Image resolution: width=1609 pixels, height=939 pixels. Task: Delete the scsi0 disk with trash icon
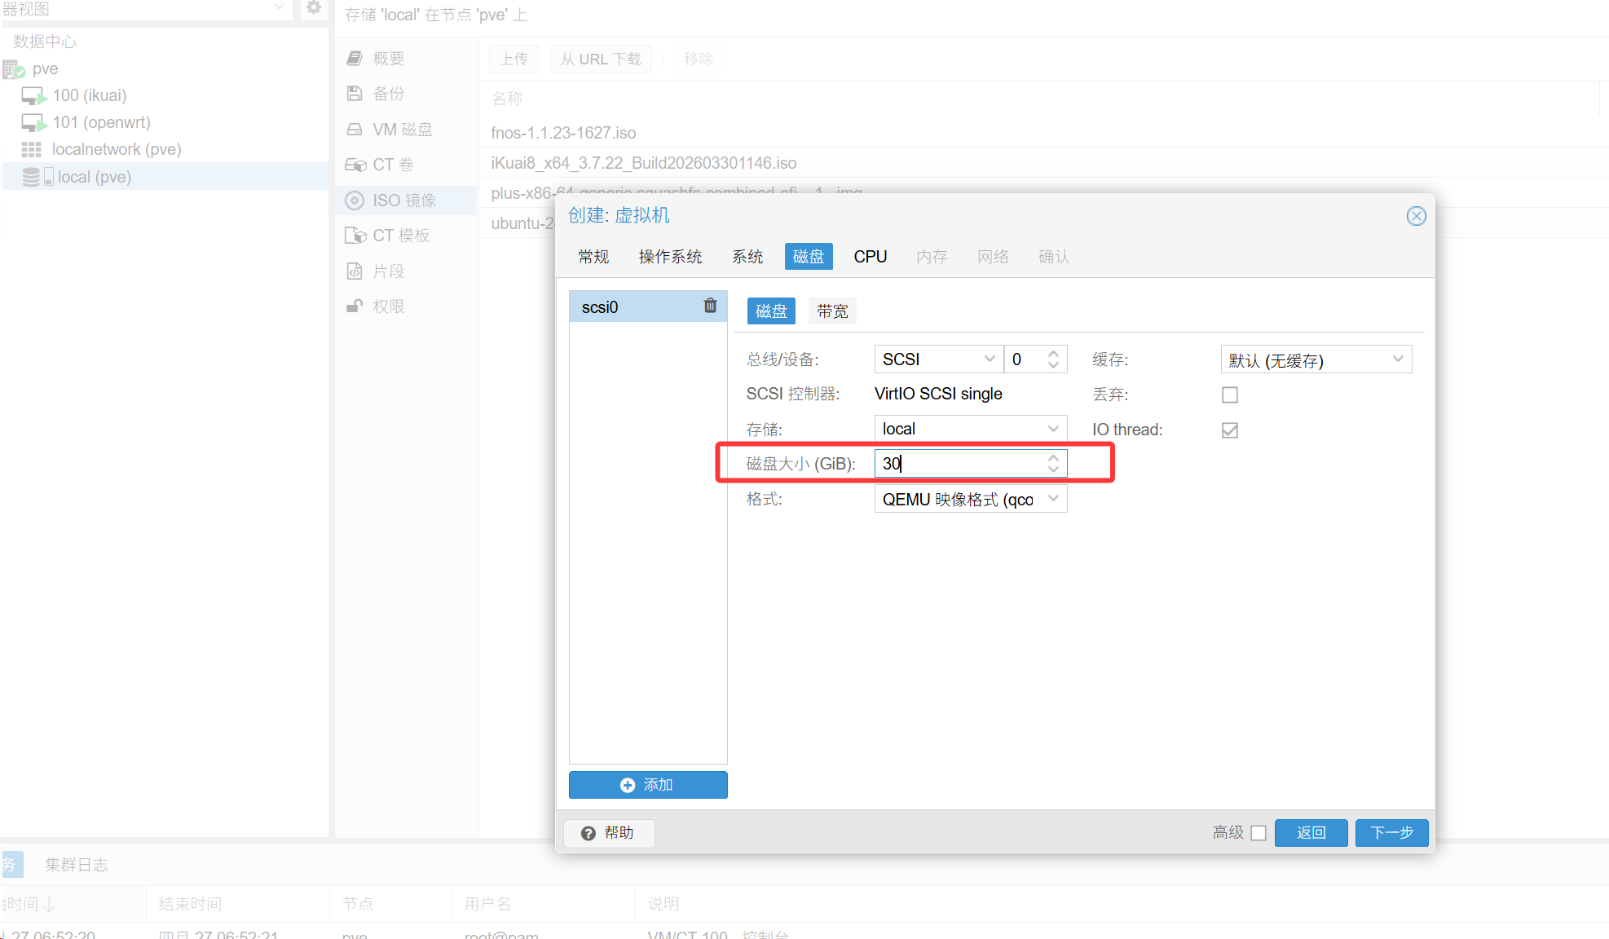710,306
